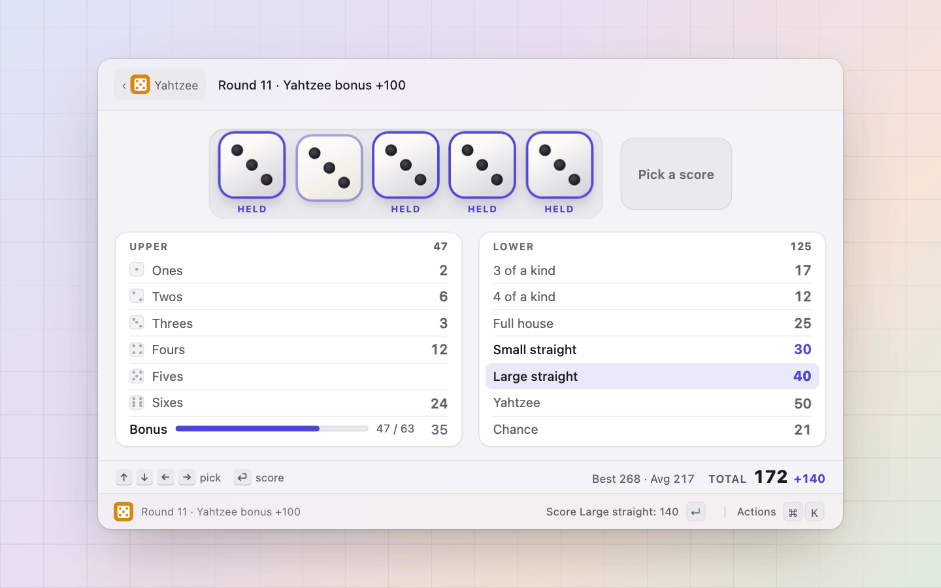
Task: Click the return key next to Score Large straight
Action: (x=696, y=512)
